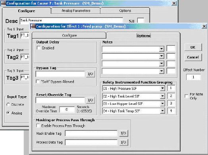Close the Cause 7 Tank Pressure dialog

pyautogui.click(x=174, y=3)
